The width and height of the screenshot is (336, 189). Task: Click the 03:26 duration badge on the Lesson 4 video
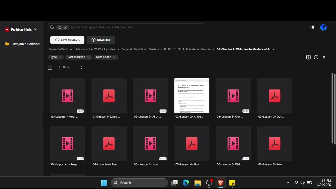coord(163,159)
